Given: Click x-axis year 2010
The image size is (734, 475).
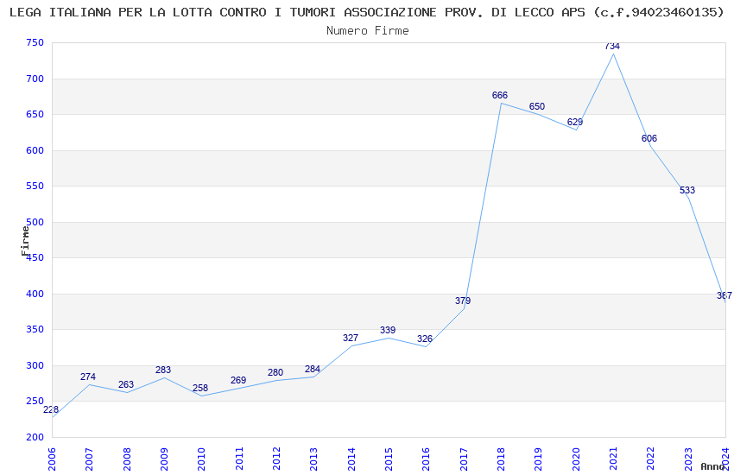Looking at the screenshot, I should tap(201, 459).
